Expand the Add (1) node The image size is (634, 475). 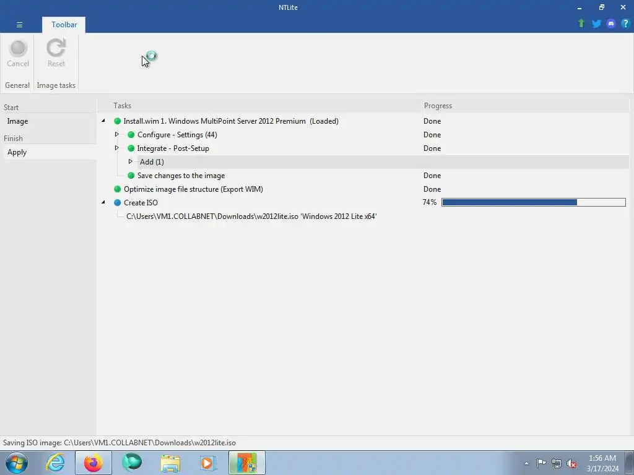click(x=130, y=161)
